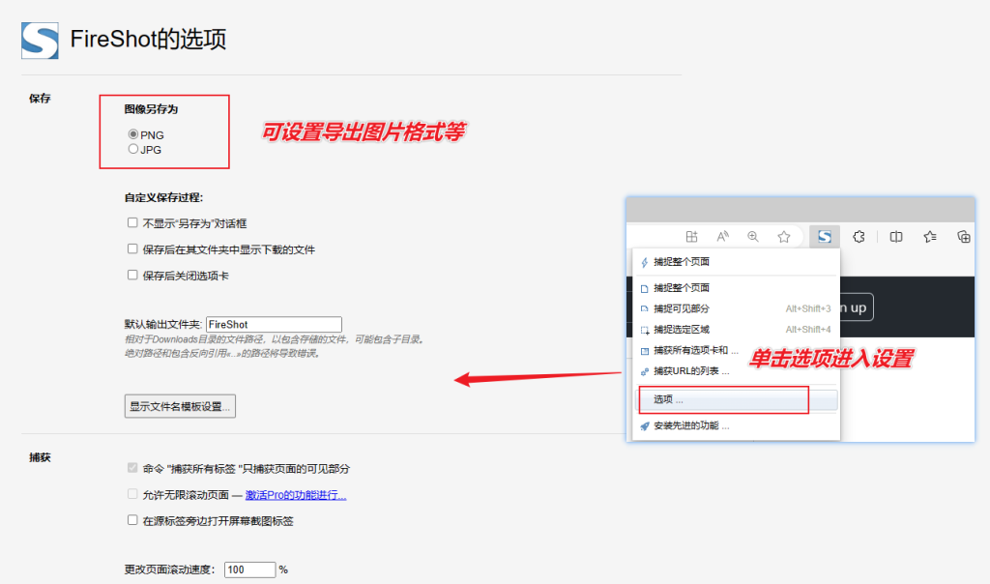Click the add-to-favorites star icon

784,236
